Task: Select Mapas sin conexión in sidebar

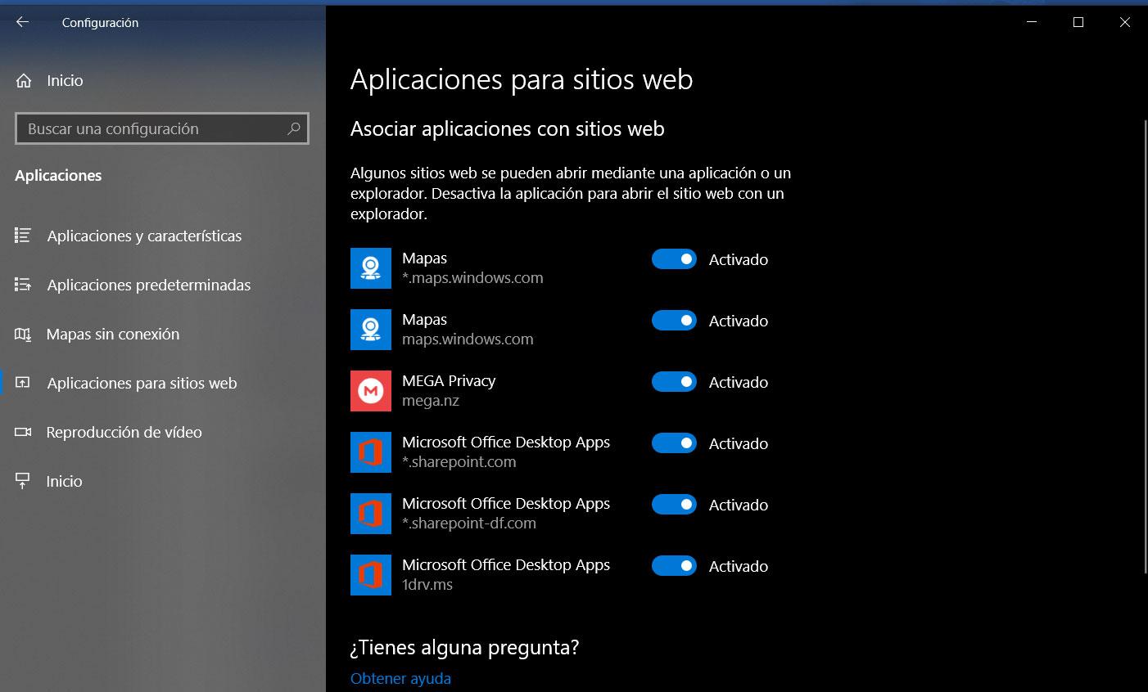Action: pos(162,334)
